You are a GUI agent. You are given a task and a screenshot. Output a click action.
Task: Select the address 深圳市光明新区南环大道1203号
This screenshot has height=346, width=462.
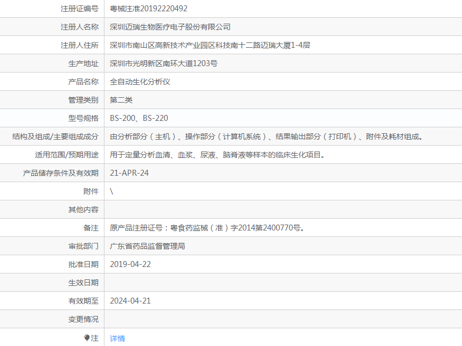[x=164, y=63]
